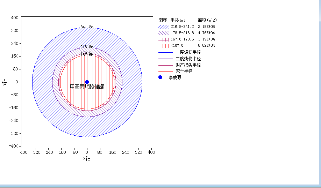This screenshot has width=321, height=188.
Task: Click the 0 tick label on the X axis
Action: click(x=87, y=152)
